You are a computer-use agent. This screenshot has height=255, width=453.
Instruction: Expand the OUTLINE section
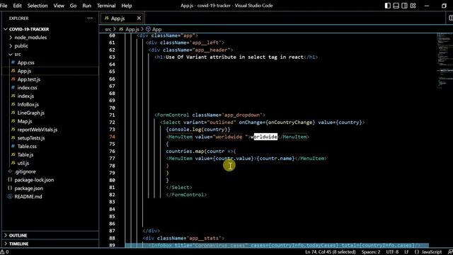click(18, 235)
